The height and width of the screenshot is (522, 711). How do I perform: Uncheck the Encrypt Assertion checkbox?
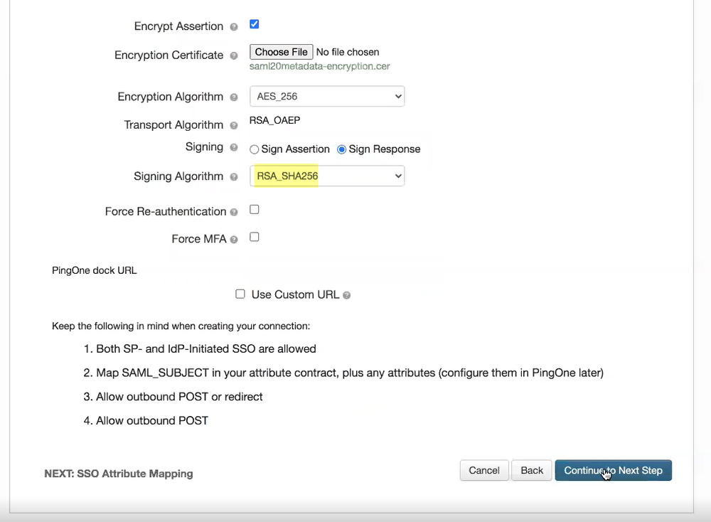coord(255,24)
